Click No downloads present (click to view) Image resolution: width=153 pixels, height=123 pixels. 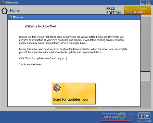(x=114, y=115)
